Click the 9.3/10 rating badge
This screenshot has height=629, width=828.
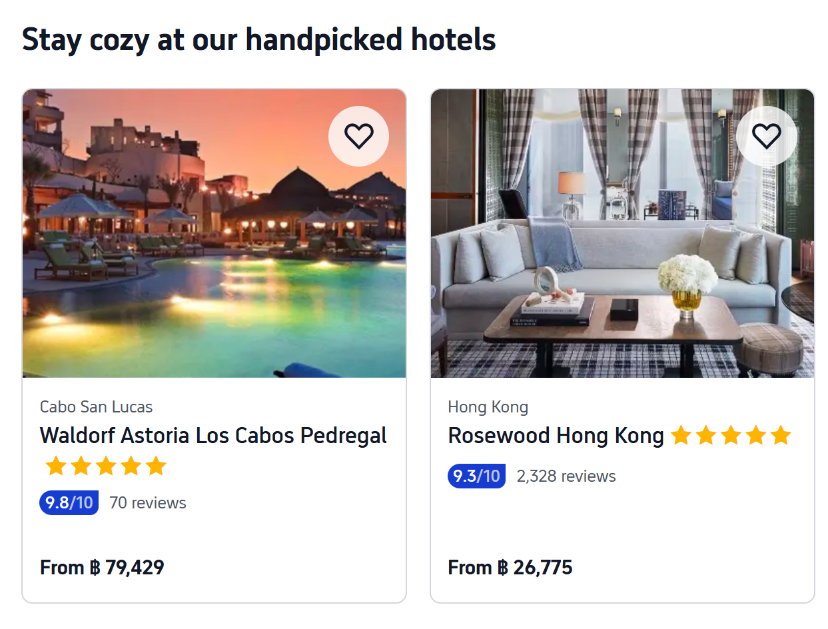coord(476,476)
